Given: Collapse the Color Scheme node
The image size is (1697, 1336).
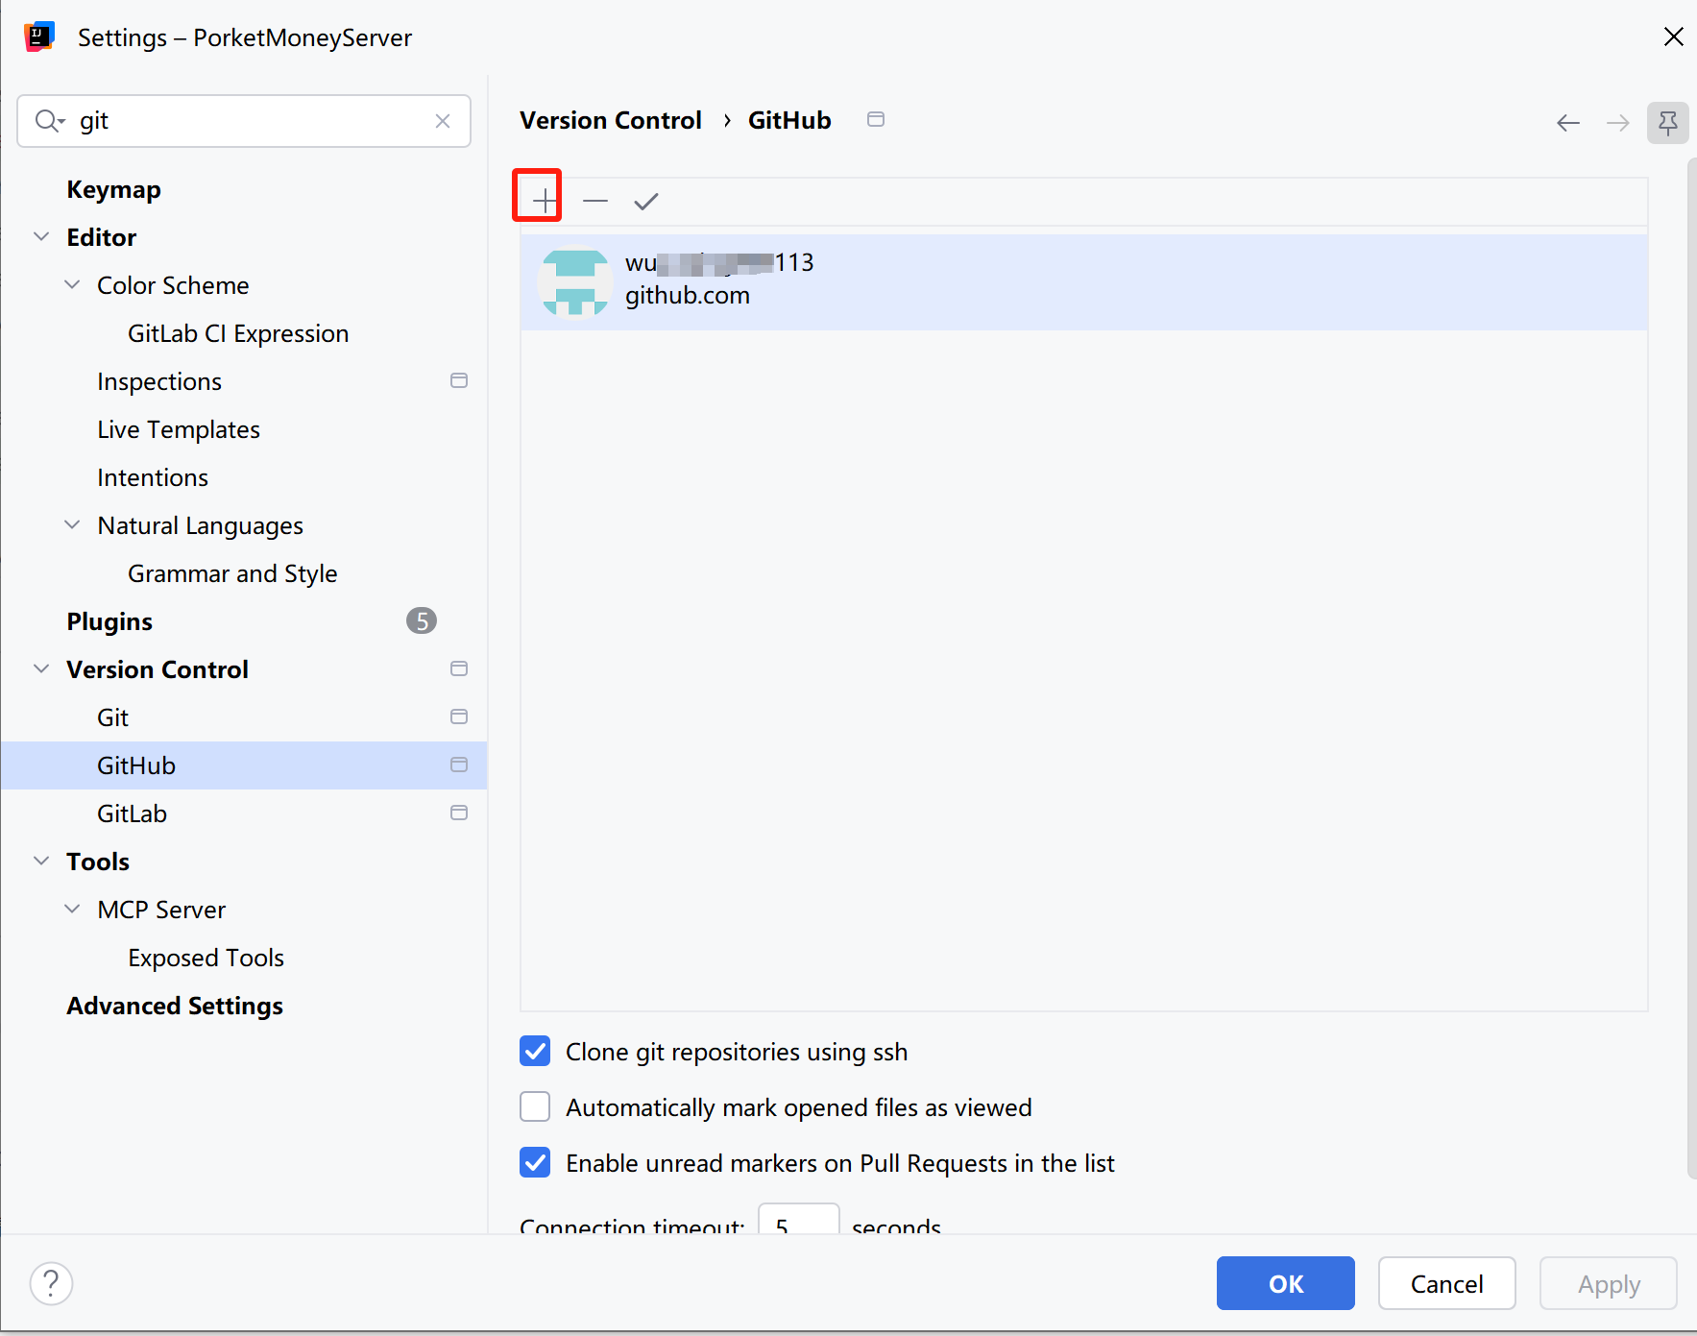Looking at the screenshot, I should (72, 284).
